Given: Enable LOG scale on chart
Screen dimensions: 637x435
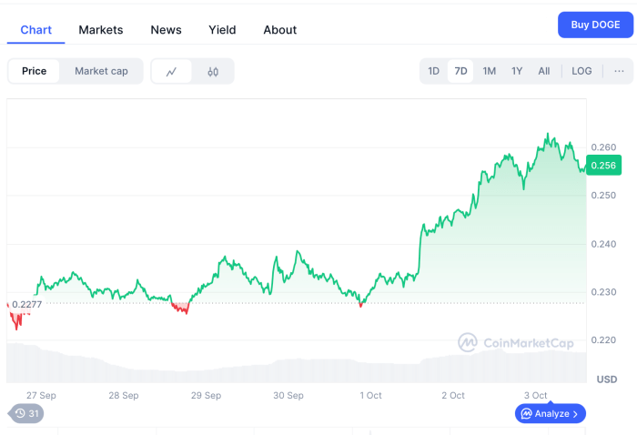Looking at the screenshot, I should click(581, 71).
